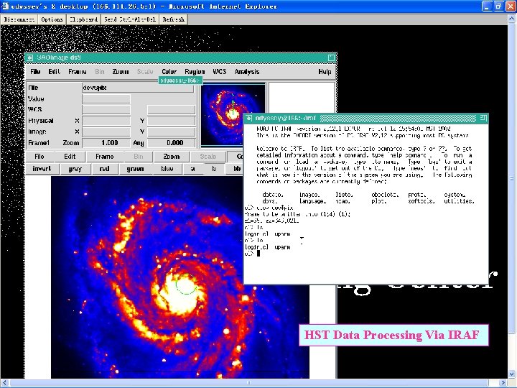Click the Internet Explorer title bar icon
Image resolution: width=517 pixels, height=388 pixels.
tap(5, 6)
